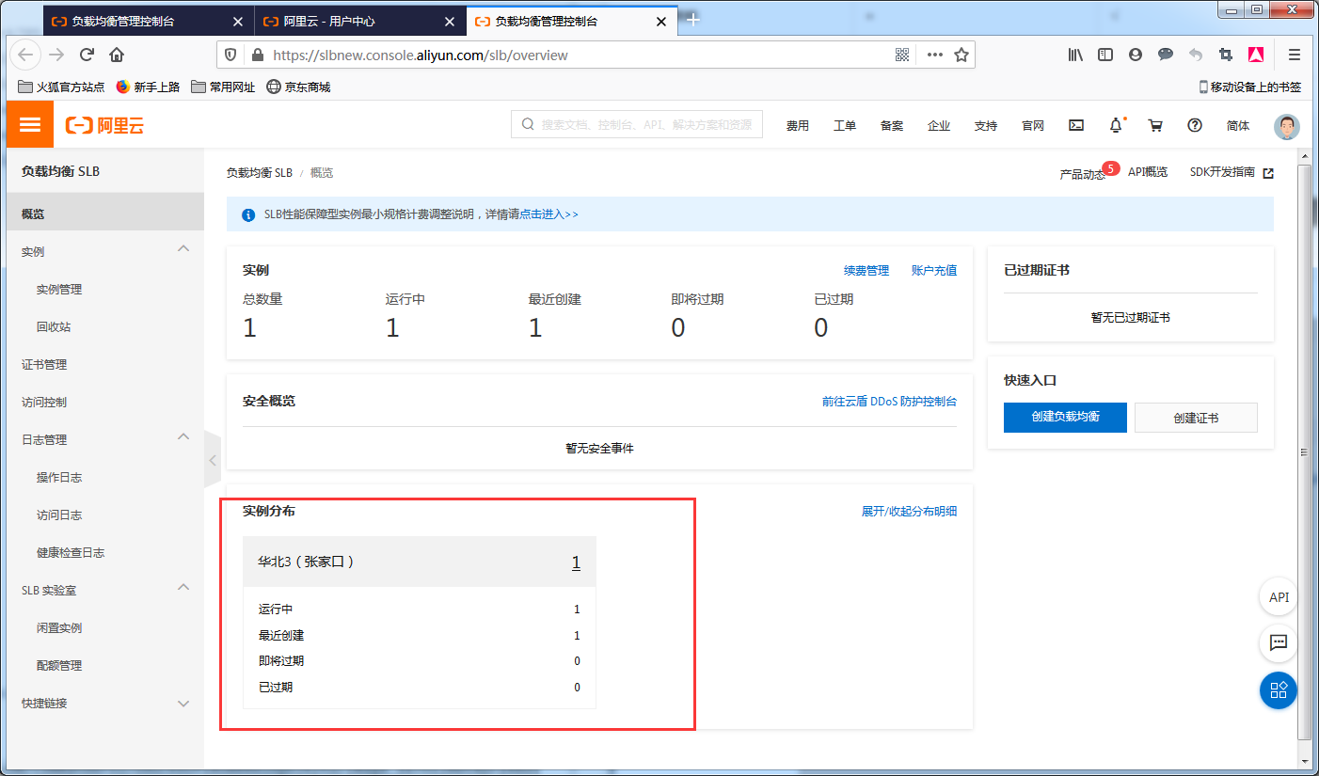Open the shopping cart icon
This screenshot has width=1319, height=776.
coord(1155,125)
